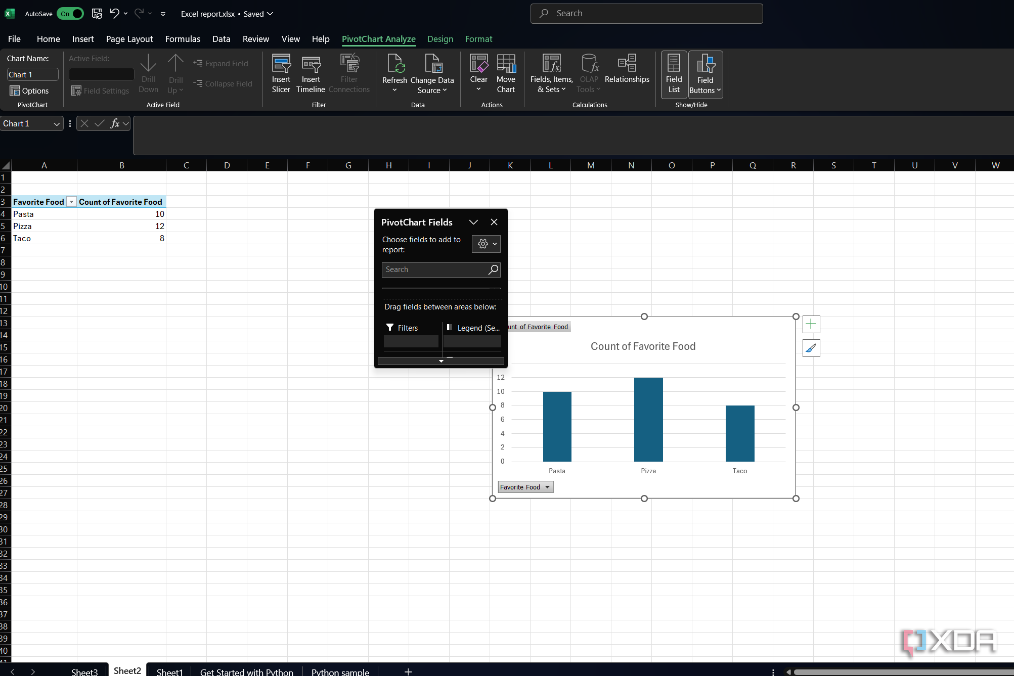The image size is (1014, 676).
Task: Open Change Data Source
Action: (432, 74)
